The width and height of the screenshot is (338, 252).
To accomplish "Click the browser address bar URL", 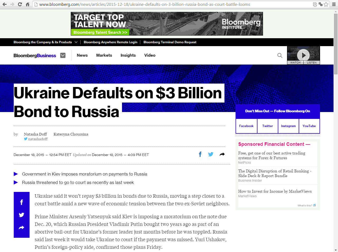I will pyautogui.click(x=145, y=4).
